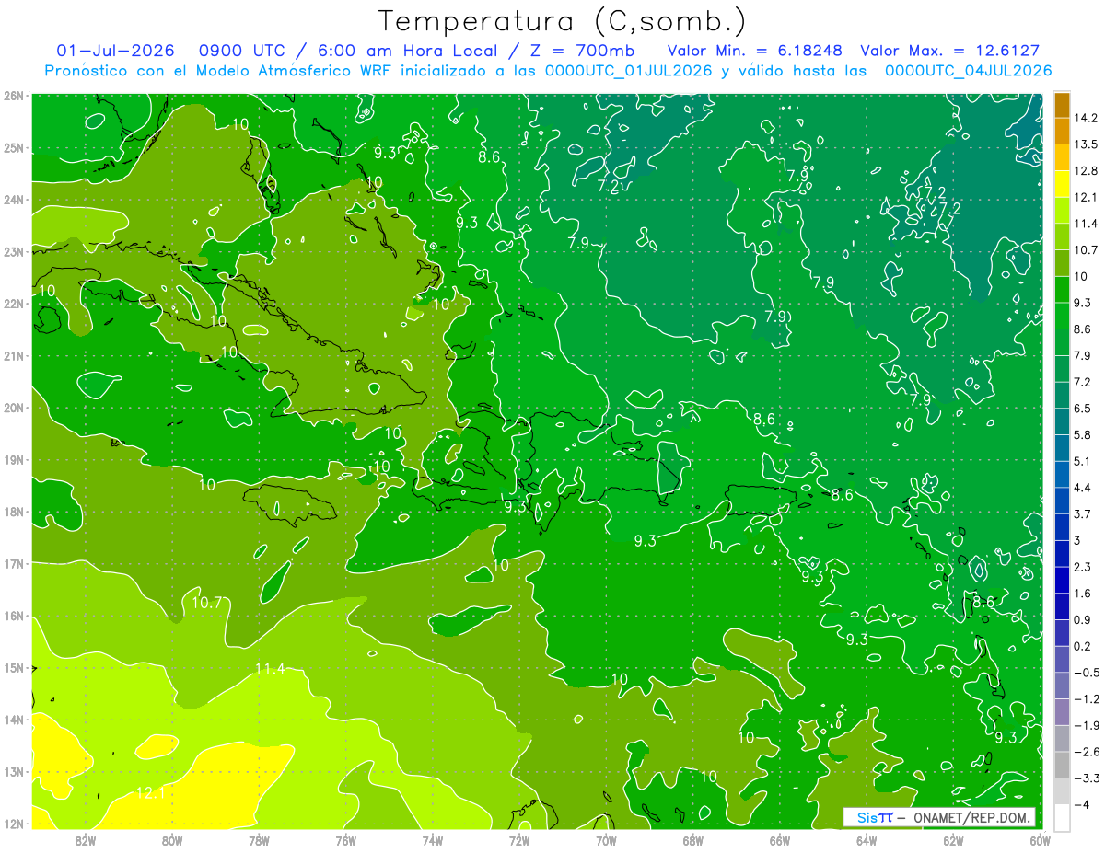The image size is (1105, 853).
Task: Click the '70W' longitude axis label
Action: 606,840
